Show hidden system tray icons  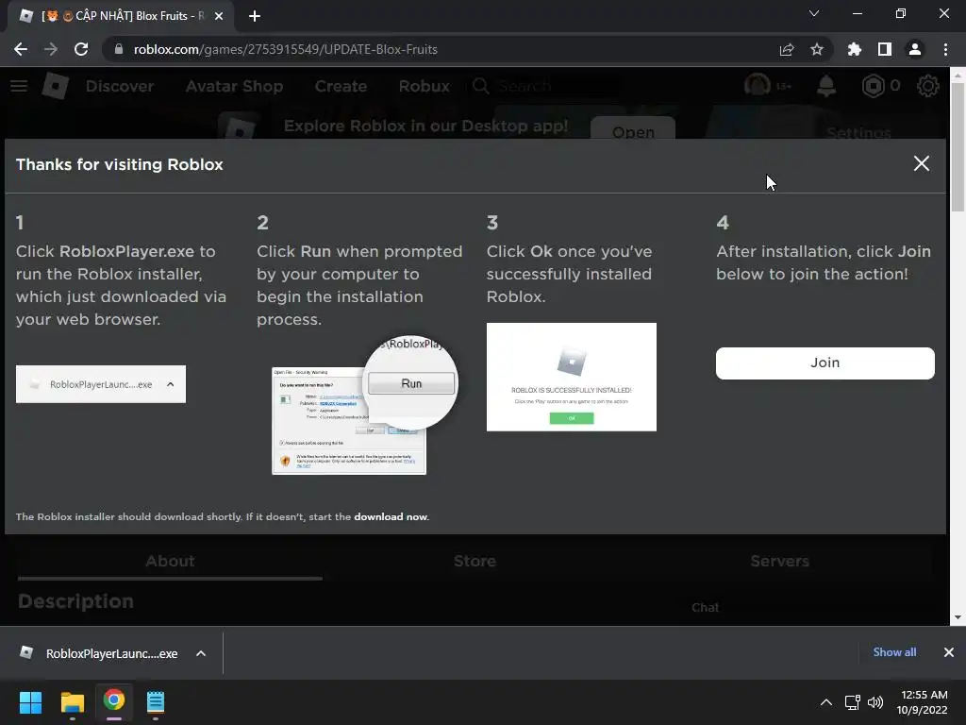(826, 702)
